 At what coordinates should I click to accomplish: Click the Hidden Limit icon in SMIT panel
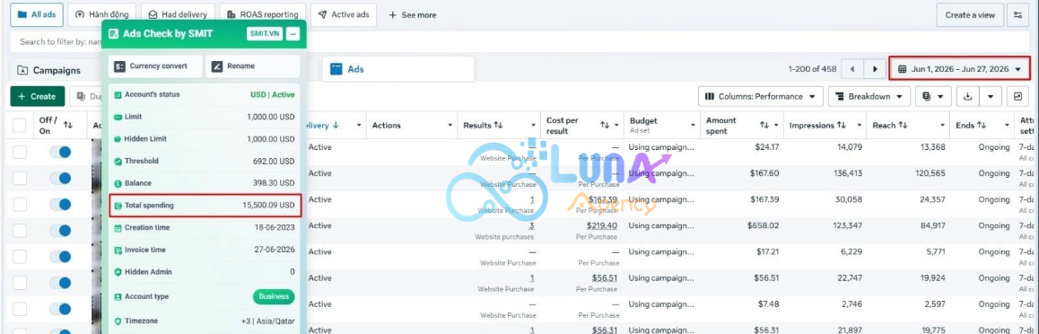118,139
